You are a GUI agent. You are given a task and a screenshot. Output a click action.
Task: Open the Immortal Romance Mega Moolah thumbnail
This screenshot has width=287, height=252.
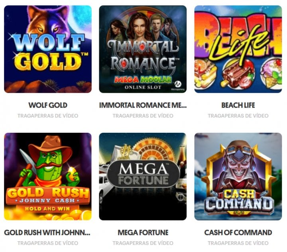coord(143,49)
